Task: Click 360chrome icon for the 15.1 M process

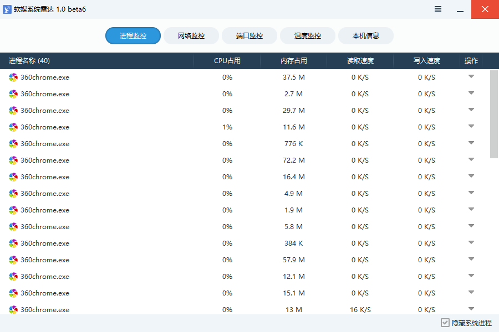Action: [13, 293]
